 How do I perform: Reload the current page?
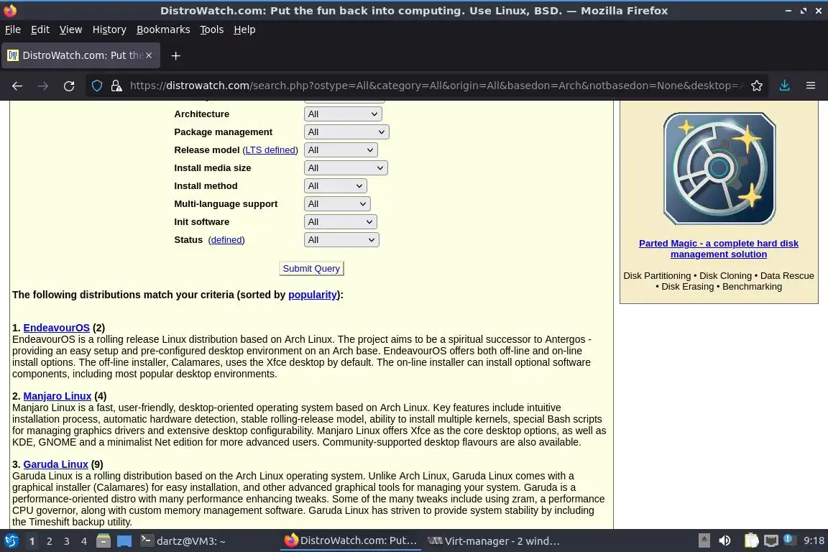tap(69, 86)
